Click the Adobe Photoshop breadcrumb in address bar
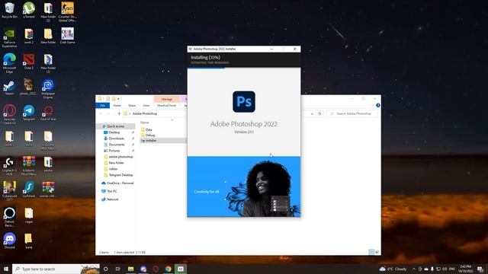488x274 pixels. (145, 113)
